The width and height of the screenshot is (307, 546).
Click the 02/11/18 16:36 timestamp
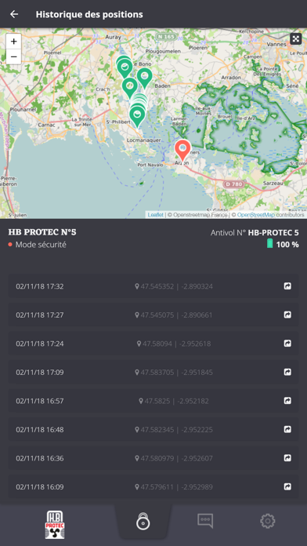point(40,458)
